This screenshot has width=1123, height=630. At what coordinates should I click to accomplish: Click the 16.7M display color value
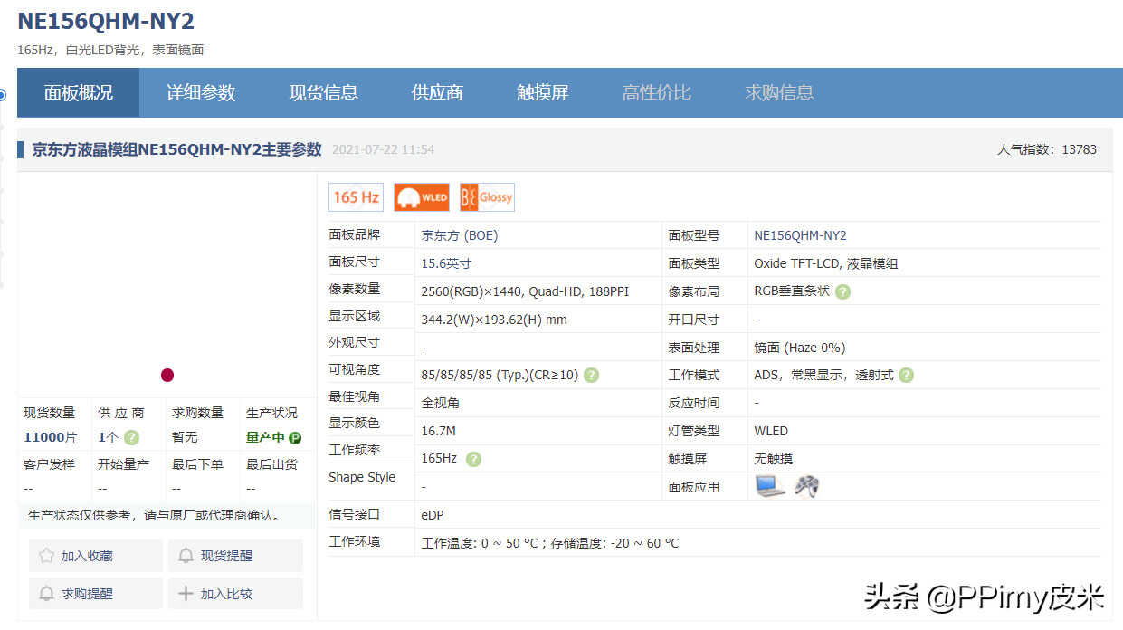[x=440, y=431]
